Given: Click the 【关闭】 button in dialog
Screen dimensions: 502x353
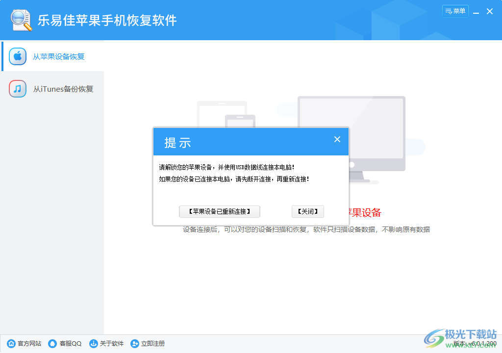Looking at the screenshot, I should click(308, 211).
